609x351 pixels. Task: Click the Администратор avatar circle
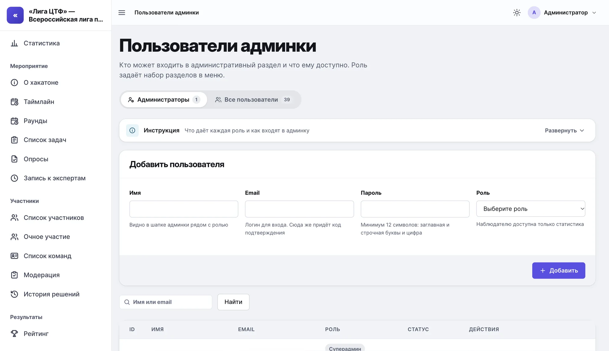(534, 13)
